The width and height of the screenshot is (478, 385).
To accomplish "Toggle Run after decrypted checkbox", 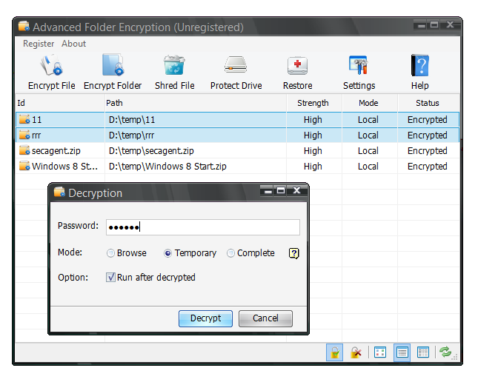I will [110, 277].
